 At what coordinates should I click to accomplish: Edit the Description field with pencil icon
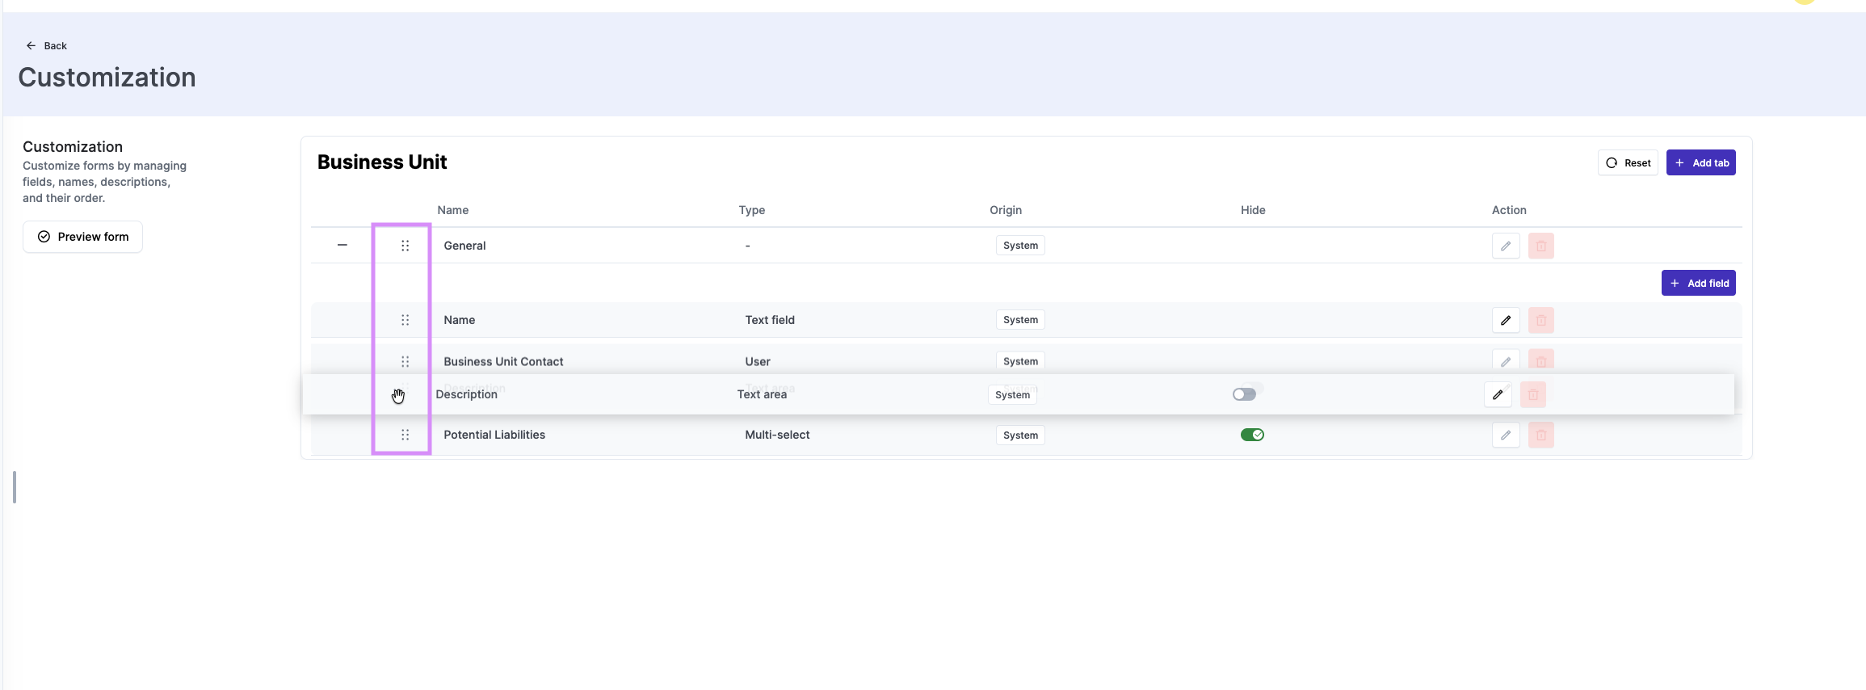[1497, 394]
